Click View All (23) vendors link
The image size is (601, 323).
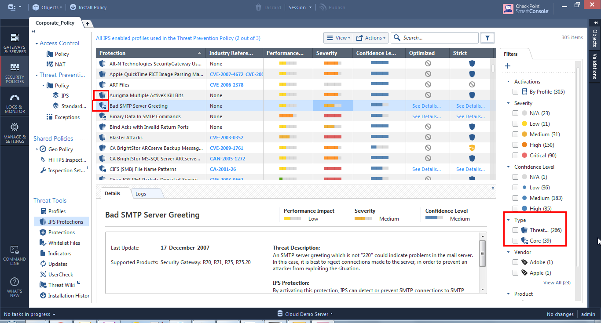click(x=557, y=283)
